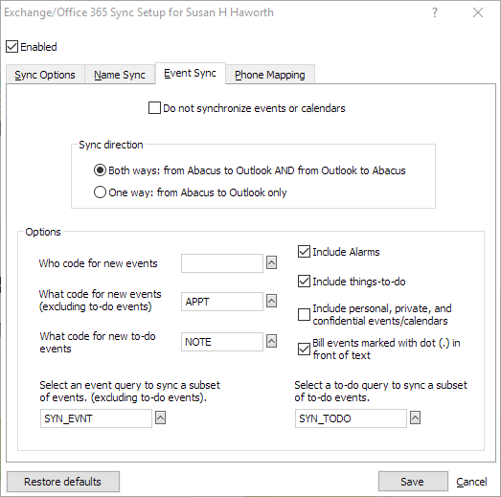Open lookup for NOTE to-do code
501x497 pixels.
click(271, 342)
